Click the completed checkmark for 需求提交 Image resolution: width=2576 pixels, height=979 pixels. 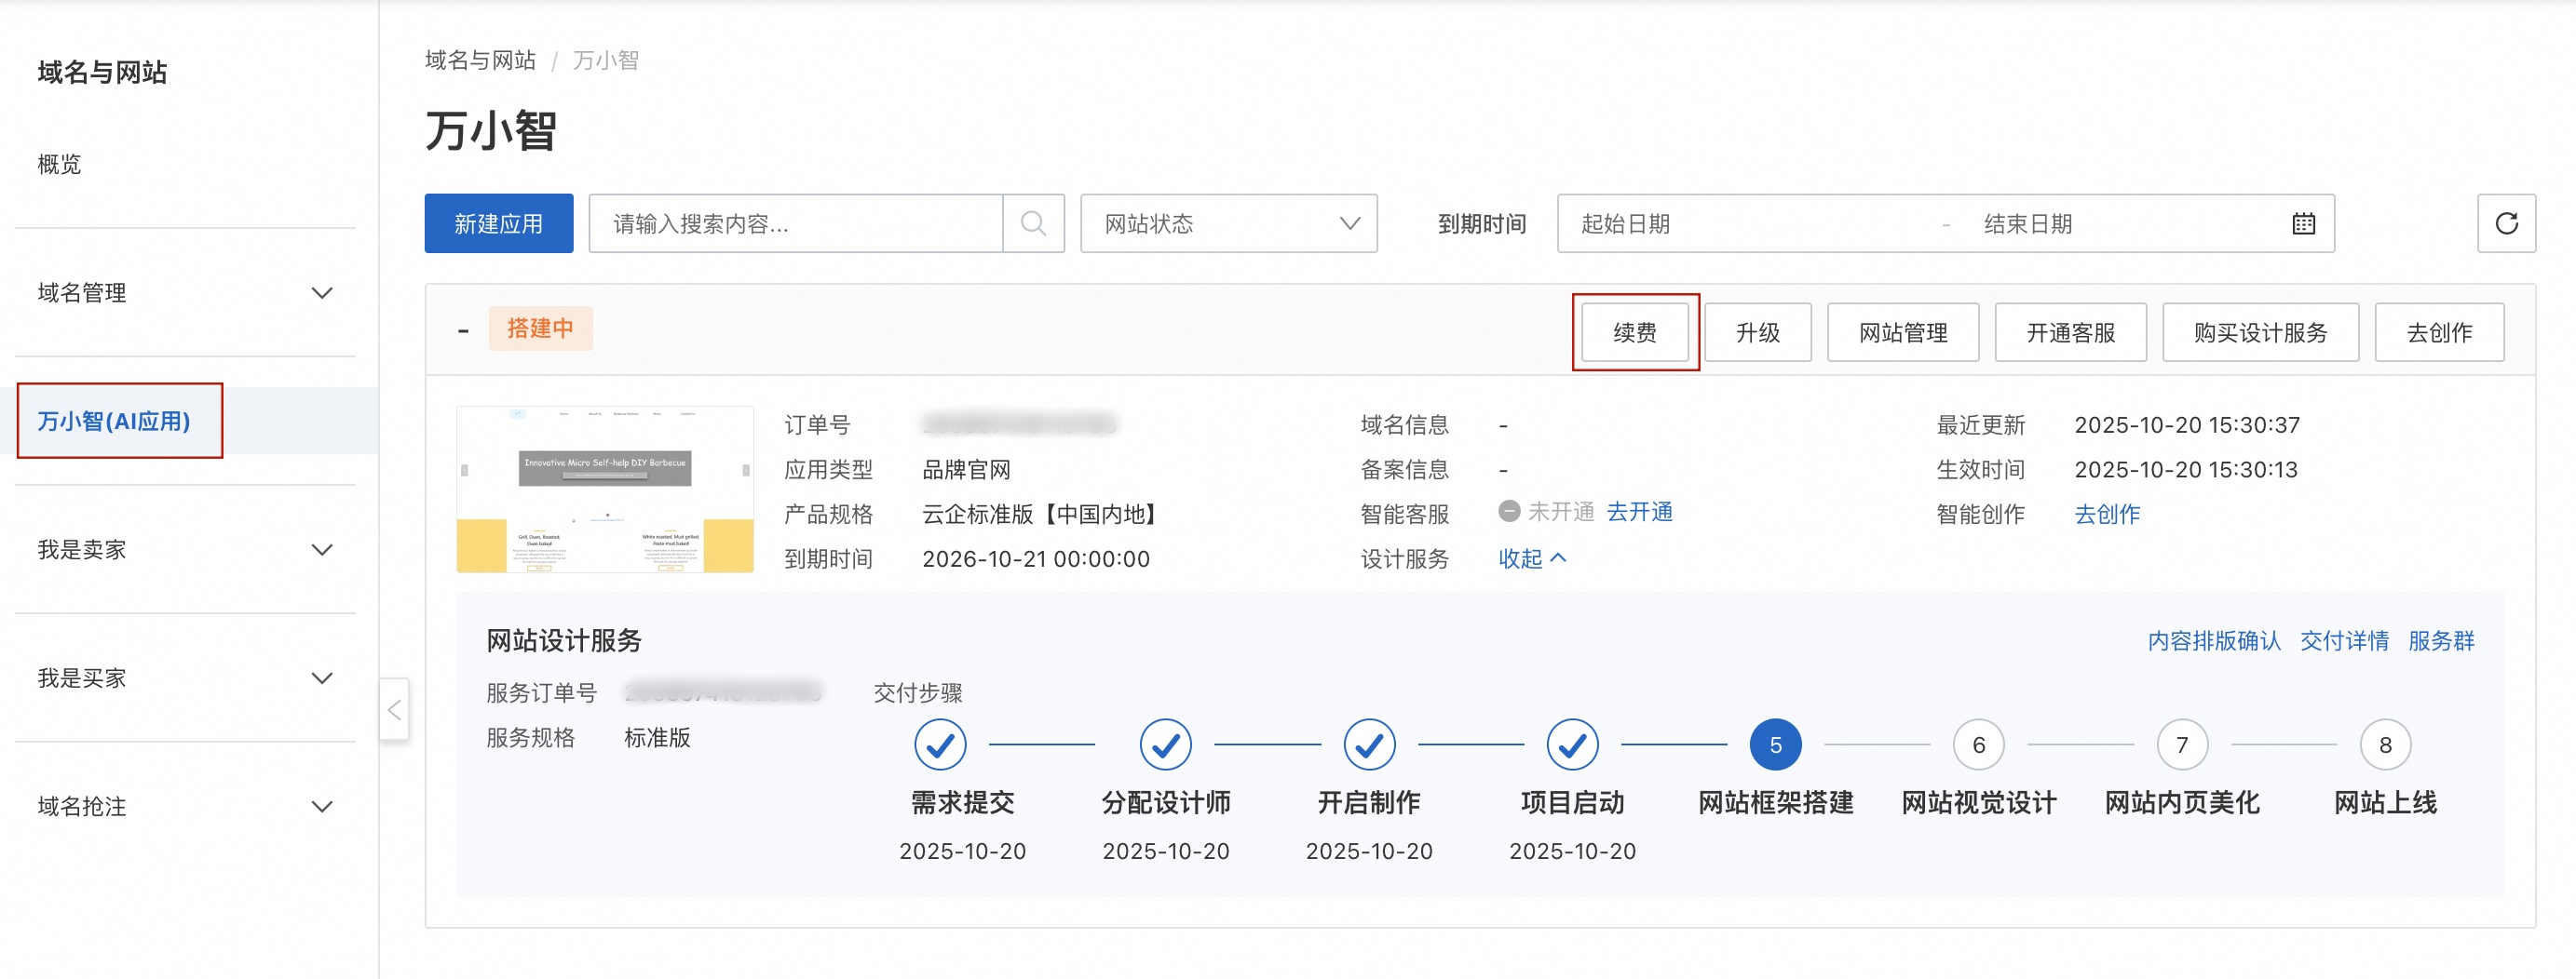(x=939, y=744)
